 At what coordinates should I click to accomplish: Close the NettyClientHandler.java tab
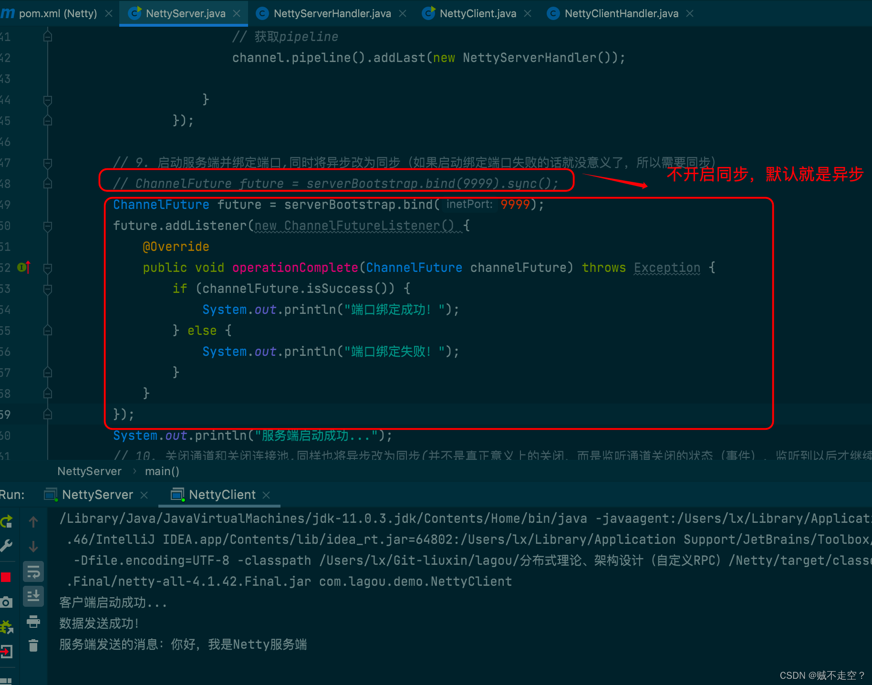[690, 13]
